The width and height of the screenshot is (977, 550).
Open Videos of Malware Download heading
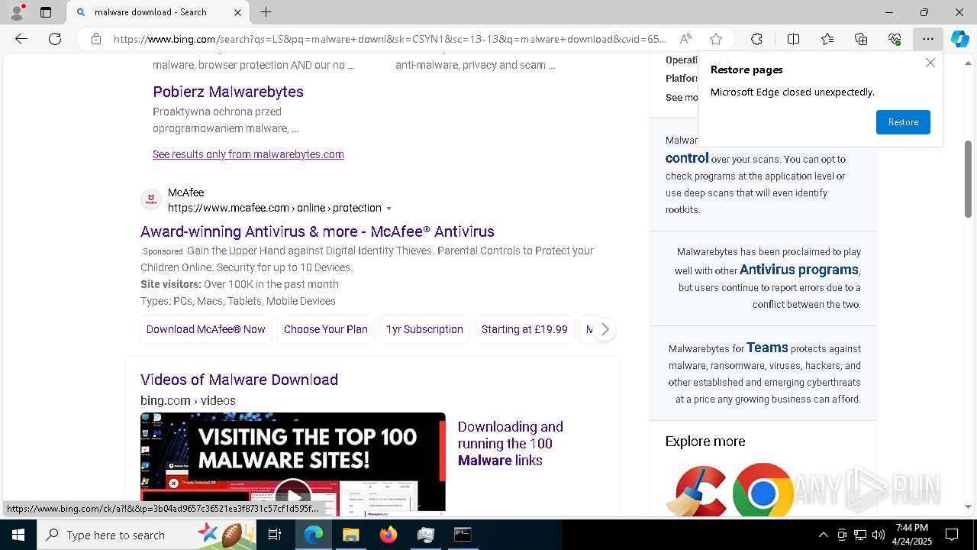[x=239, y=380]
